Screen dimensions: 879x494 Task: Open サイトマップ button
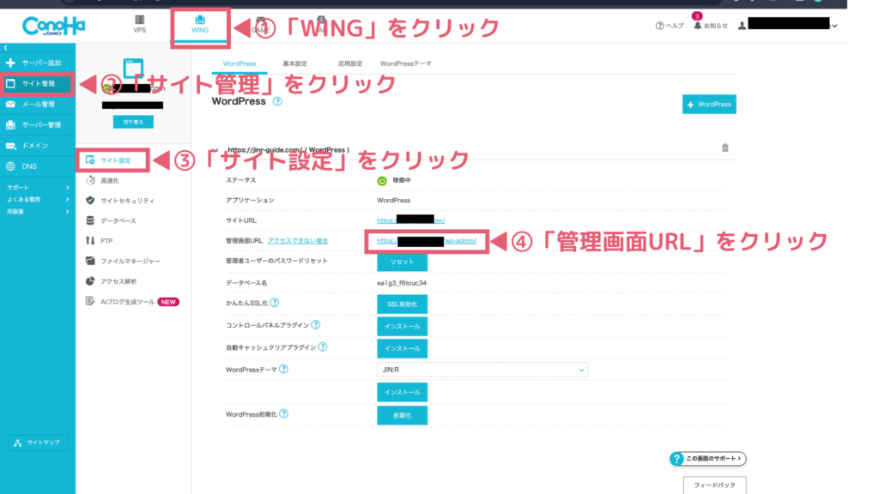[x=38, y=443]
